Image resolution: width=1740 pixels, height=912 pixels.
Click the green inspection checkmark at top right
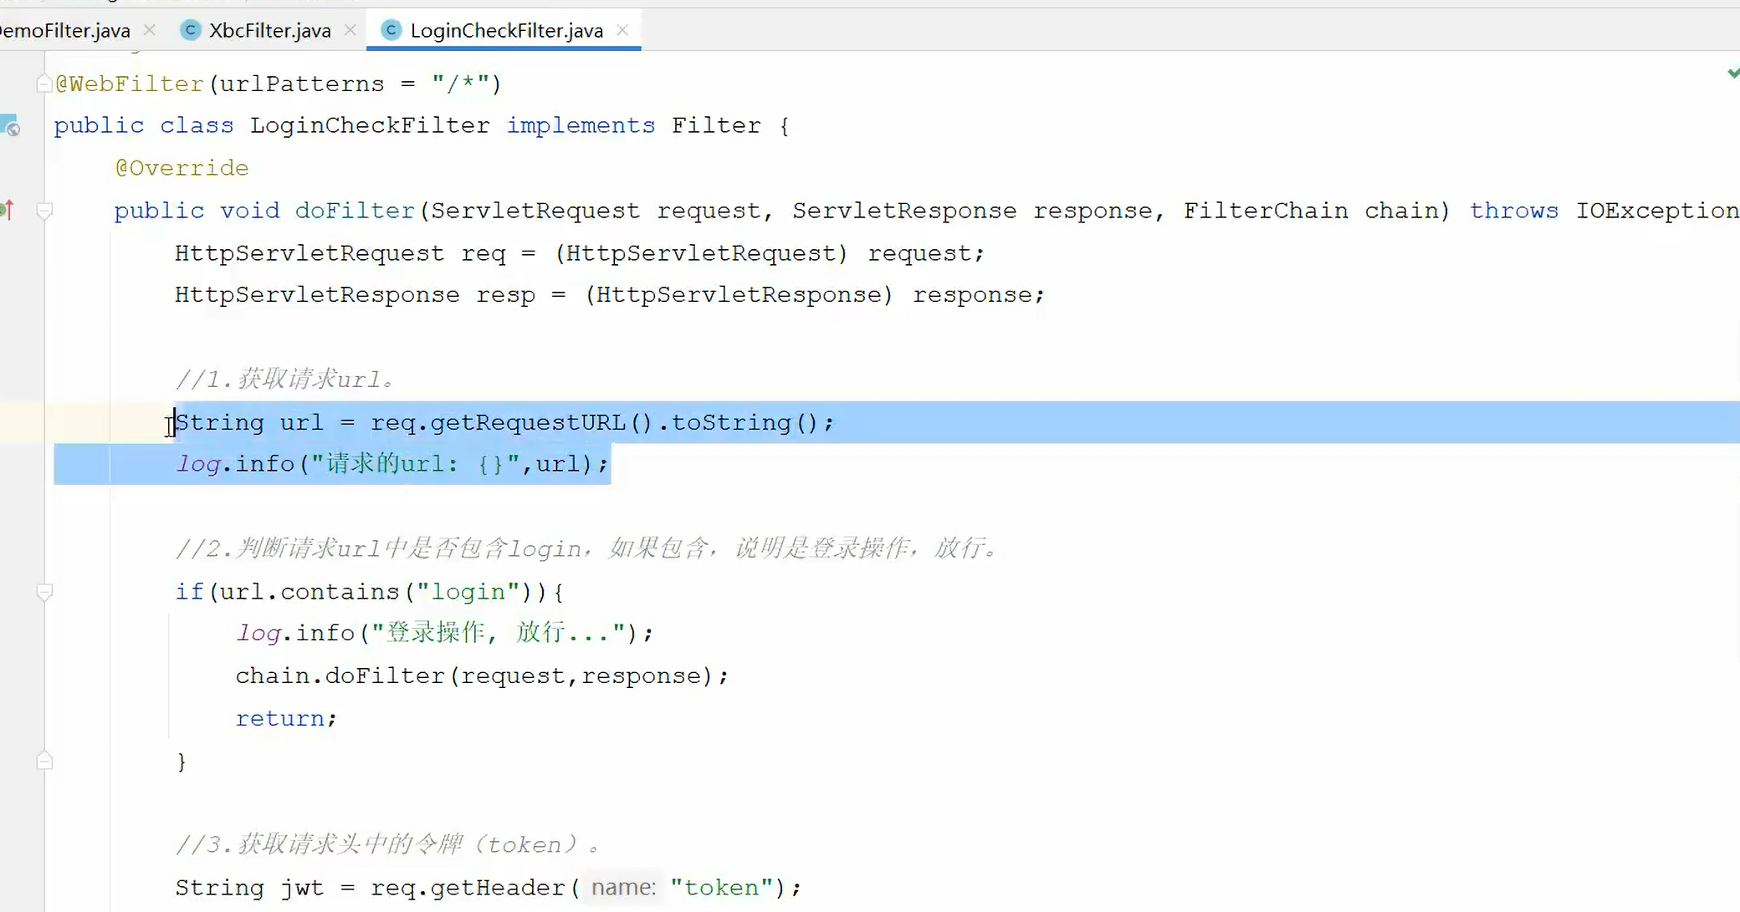coord(1733,74)
